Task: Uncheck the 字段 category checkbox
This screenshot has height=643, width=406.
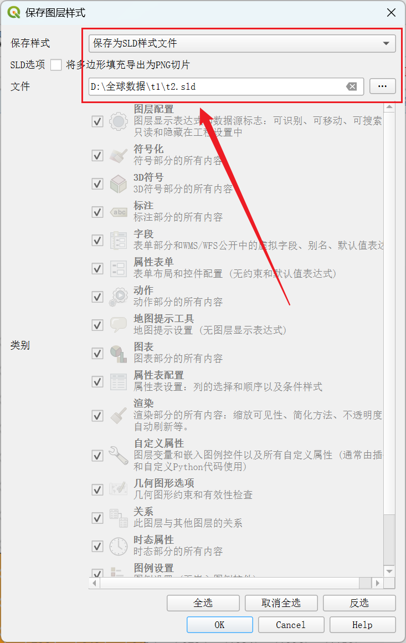Action: tap(97, 241)
